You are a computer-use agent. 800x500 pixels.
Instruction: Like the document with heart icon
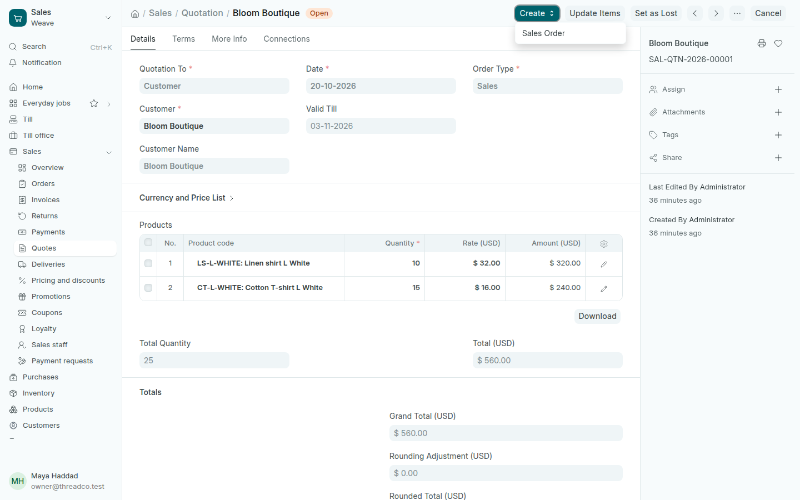click(778, 43)
